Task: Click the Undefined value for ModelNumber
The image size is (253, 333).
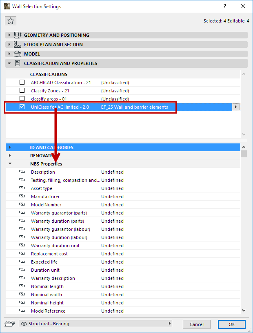Action: point(112,205)
